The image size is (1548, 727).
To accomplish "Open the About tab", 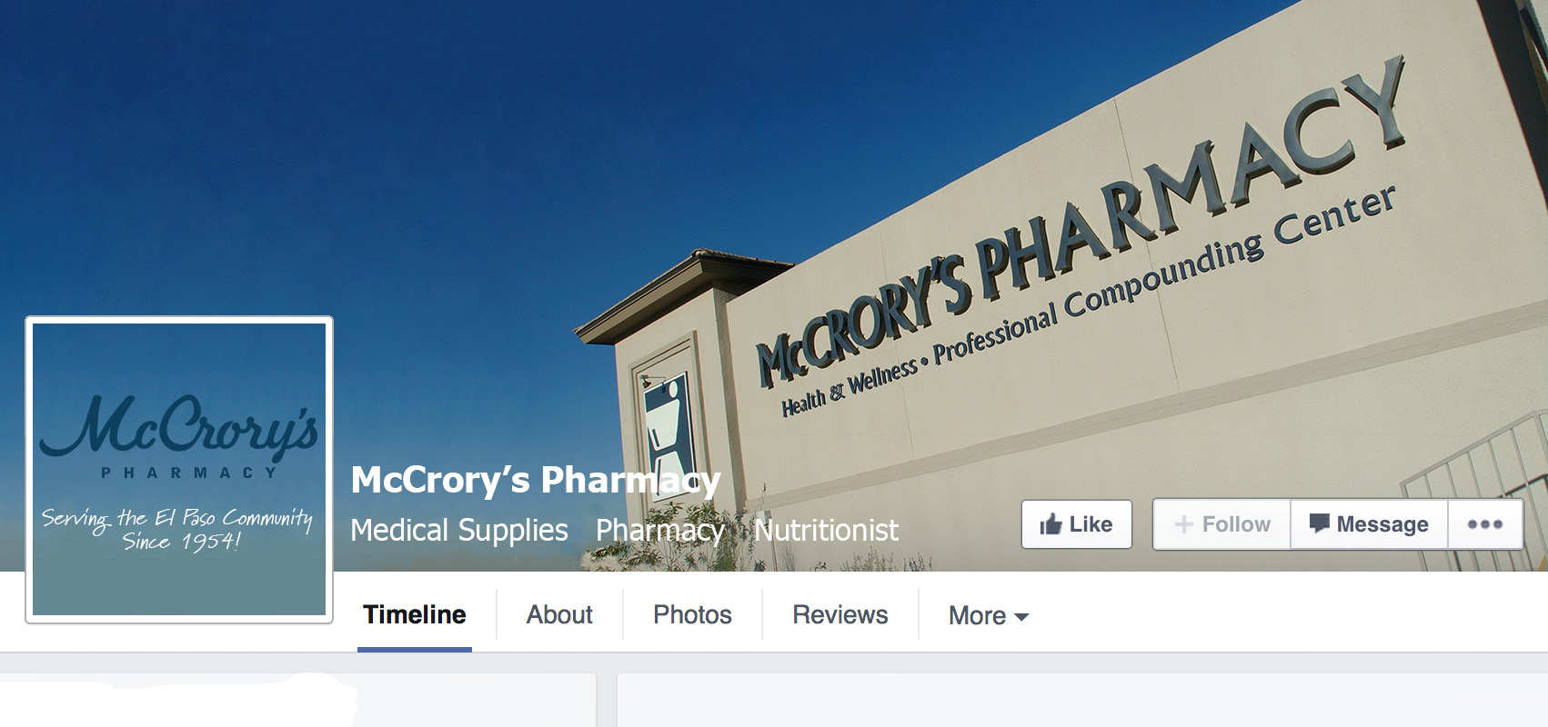I will (x=559, y=615).
